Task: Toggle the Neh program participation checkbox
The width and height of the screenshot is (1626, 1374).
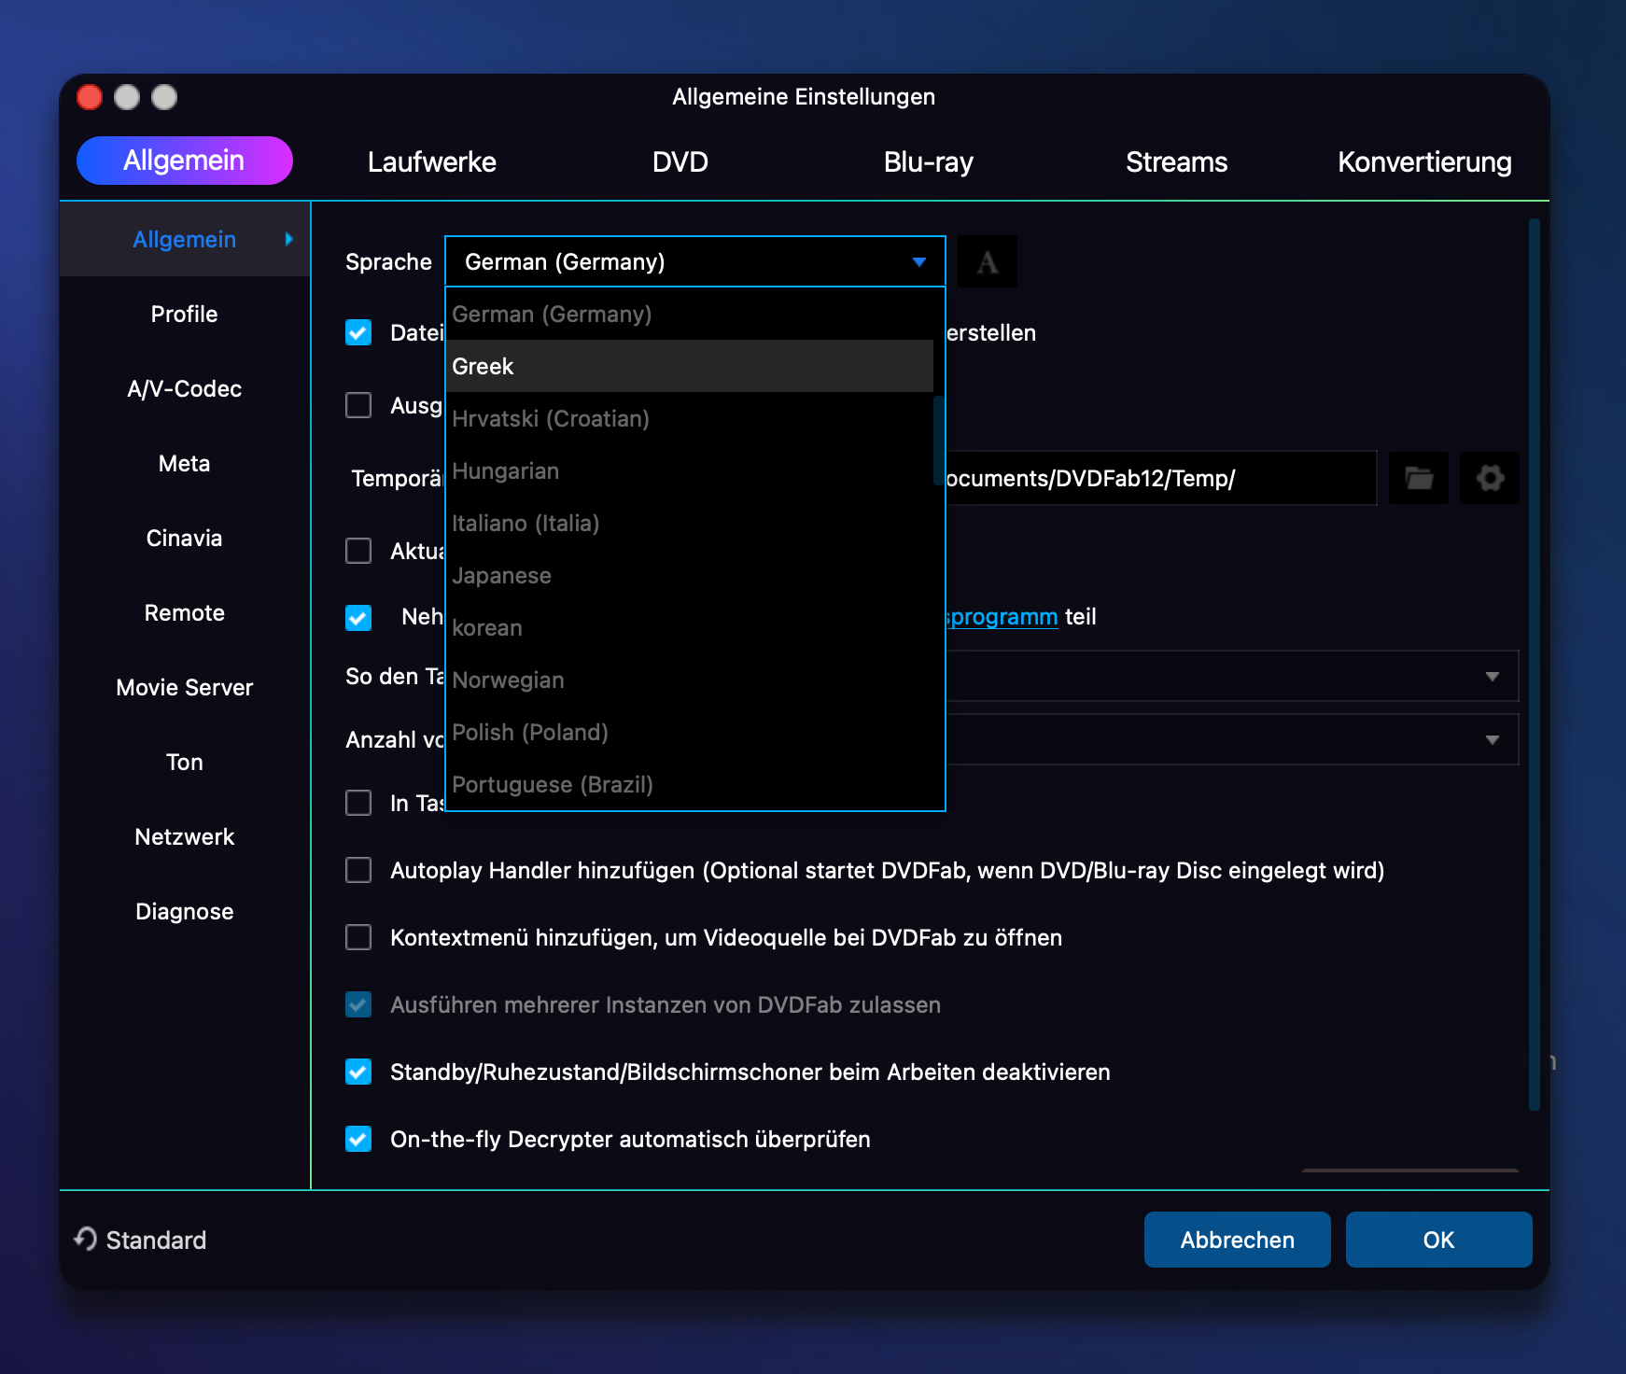Action: click(x=358, y=617)
